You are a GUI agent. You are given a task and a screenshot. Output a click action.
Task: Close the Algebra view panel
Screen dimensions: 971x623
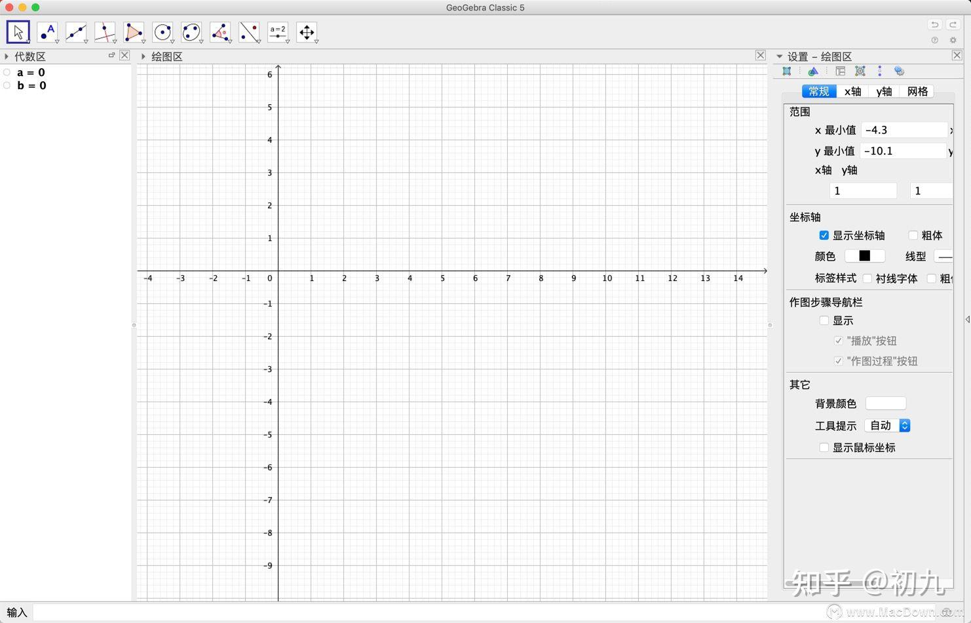tap(124, 55)
